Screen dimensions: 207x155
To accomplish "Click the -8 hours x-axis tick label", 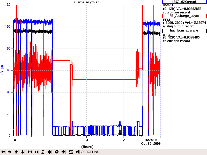I will coord(14,140).
